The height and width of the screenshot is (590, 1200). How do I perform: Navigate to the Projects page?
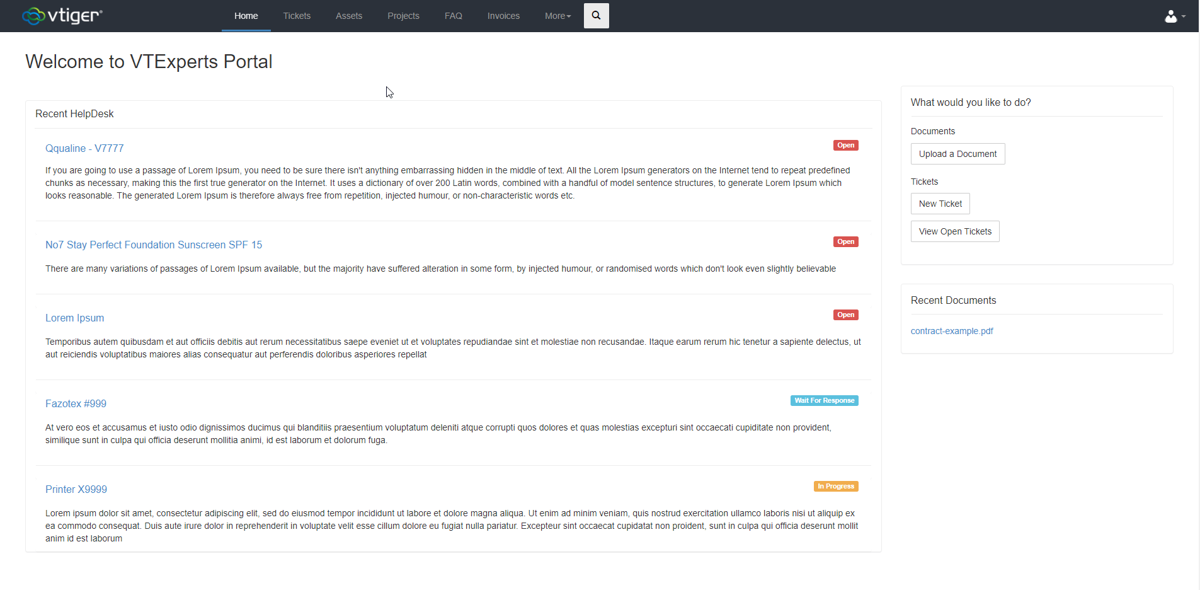coord(403,16)
